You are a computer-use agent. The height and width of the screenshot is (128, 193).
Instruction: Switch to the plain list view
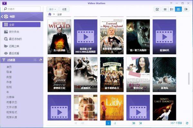tap(165, 9)
